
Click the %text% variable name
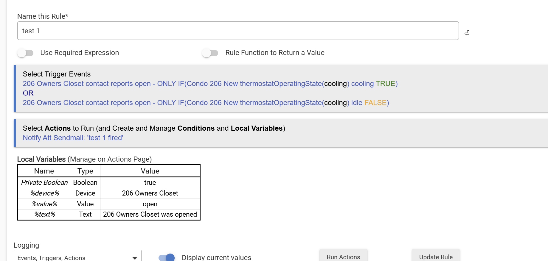tap(44, 214)
